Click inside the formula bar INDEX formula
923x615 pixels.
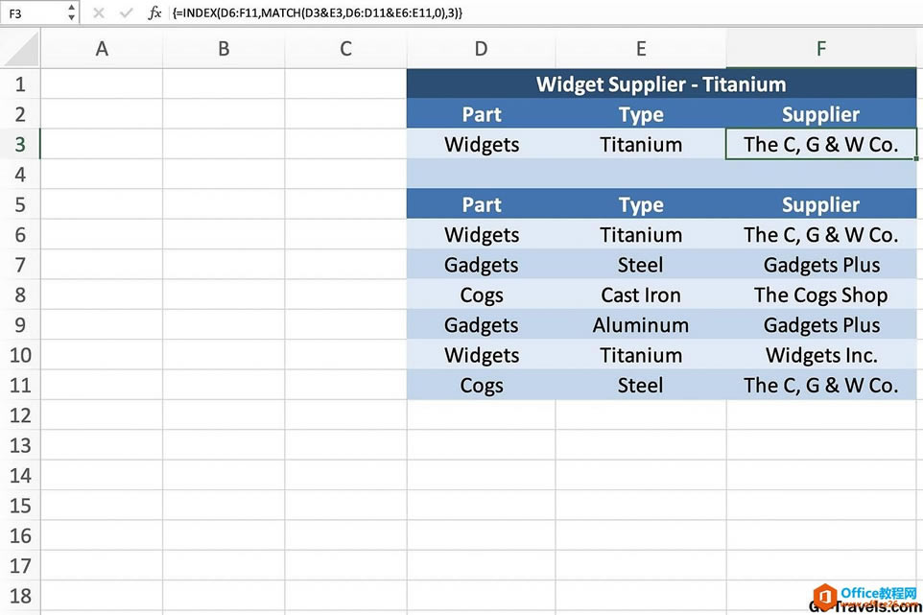(x=318, y=12)
